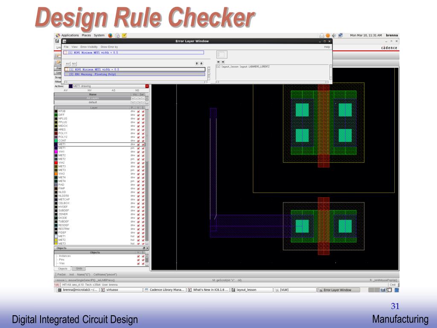Click the Applications menu foot icon
437x328 pixels.
[x=58, y=35]
